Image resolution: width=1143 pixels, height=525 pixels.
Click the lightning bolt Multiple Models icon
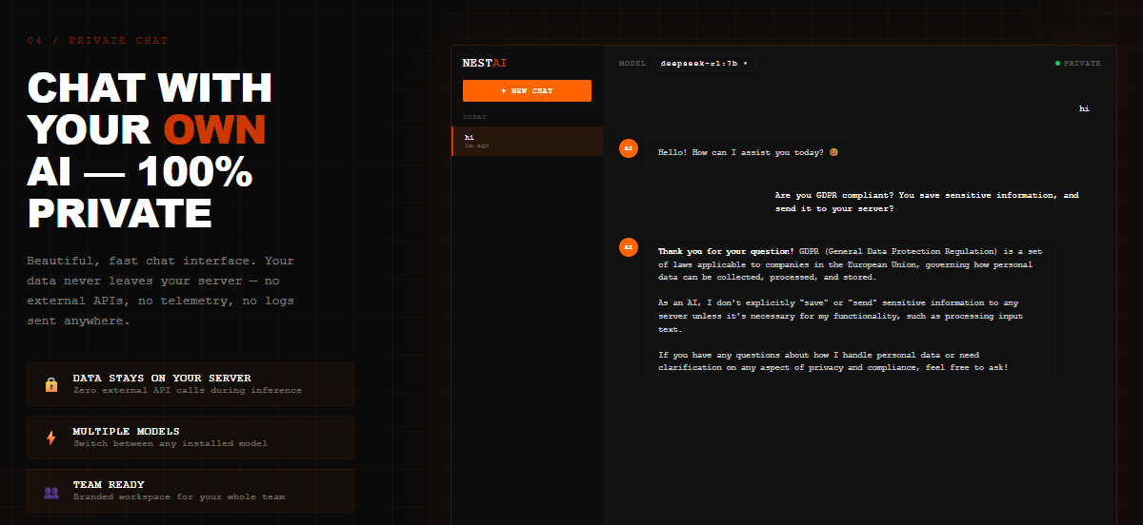[x=51, y=437]
